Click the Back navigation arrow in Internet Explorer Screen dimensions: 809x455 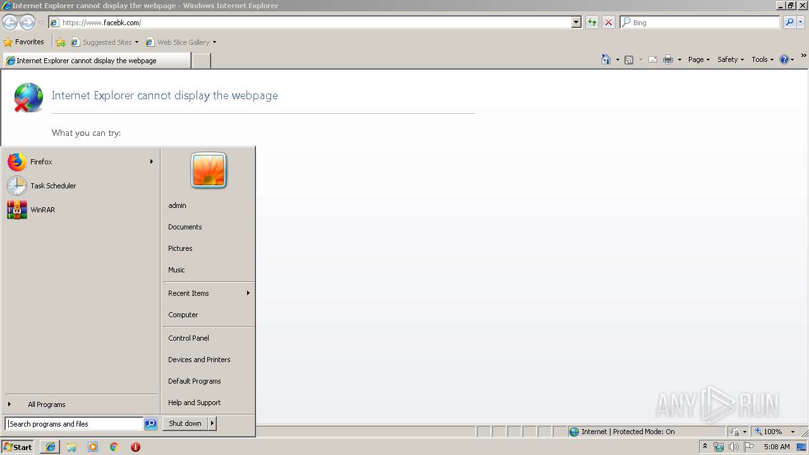(x=9, y=23)
